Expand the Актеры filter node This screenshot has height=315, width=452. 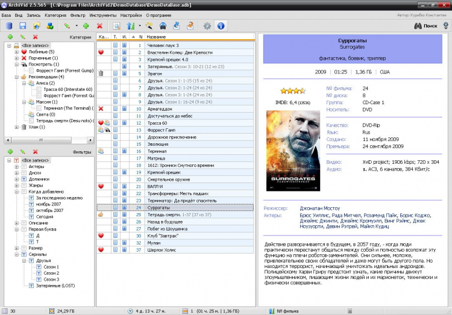click(16, 166)
